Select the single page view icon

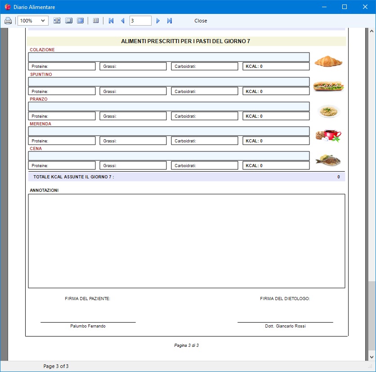click(x=69, y=21)
